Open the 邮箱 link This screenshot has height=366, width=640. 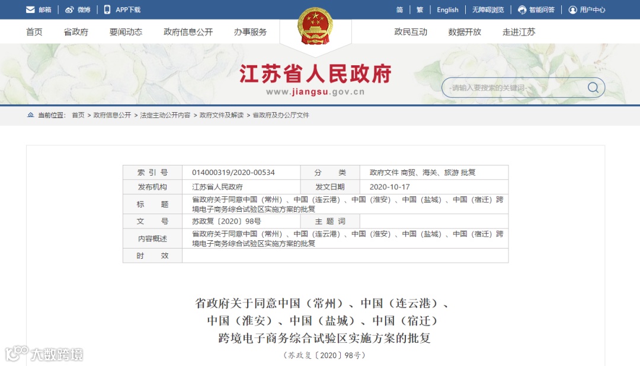pyautogui.click(x=45, y=10)
